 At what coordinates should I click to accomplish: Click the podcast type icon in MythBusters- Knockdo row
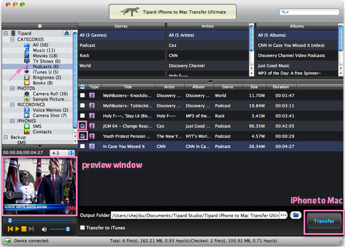(92, 96)
